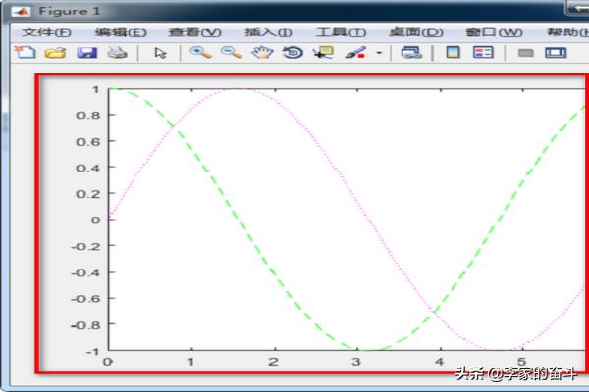The image size is (589, 392).
Task: Save the figure with floppy disk icon
Action: coord(85,53)
